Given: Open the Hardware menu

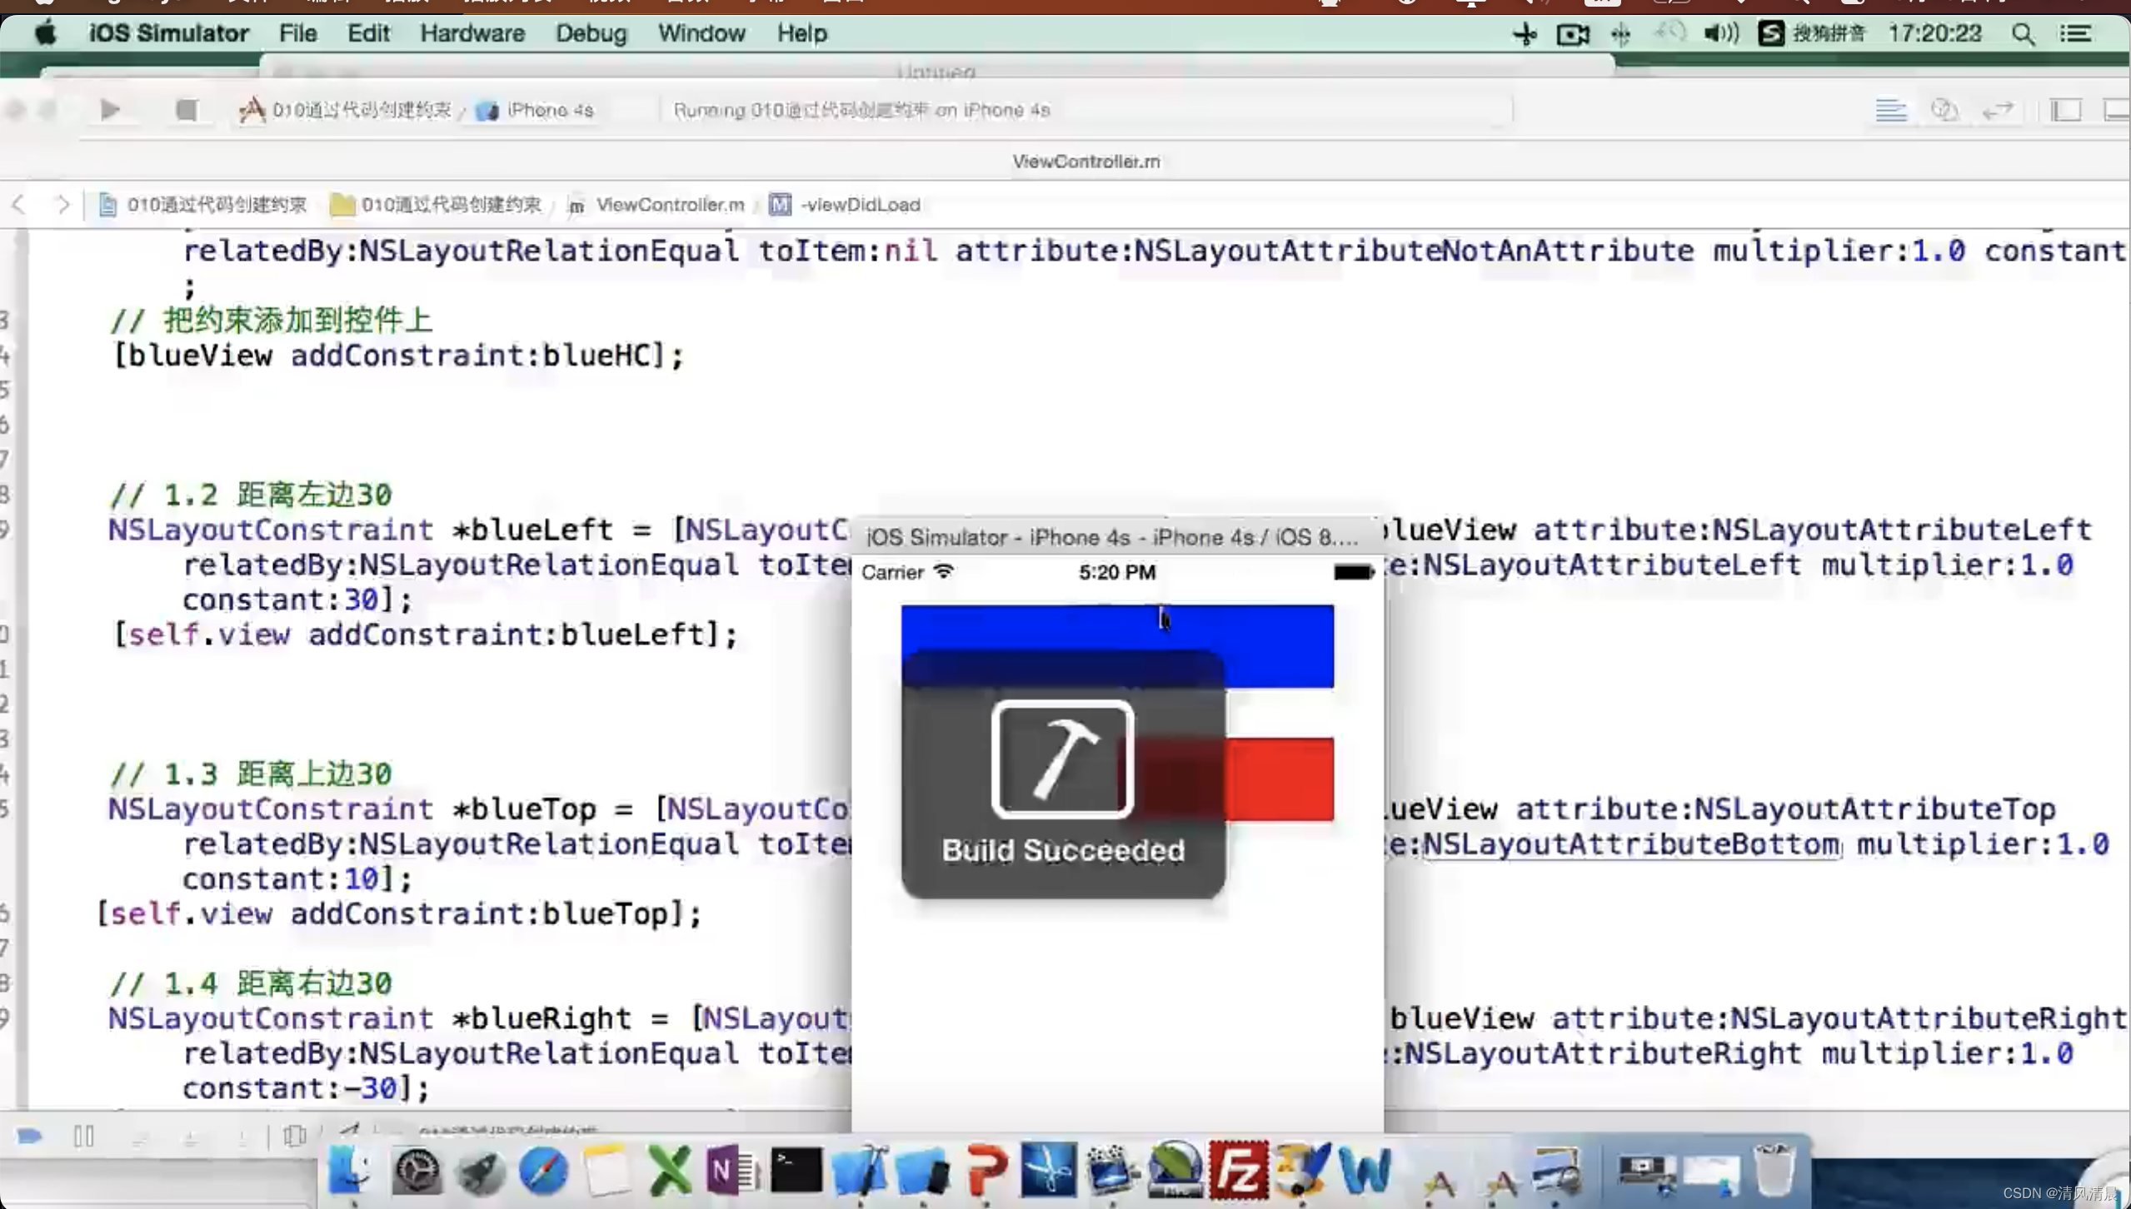Looking at the screenshot, I should (472, 33).
